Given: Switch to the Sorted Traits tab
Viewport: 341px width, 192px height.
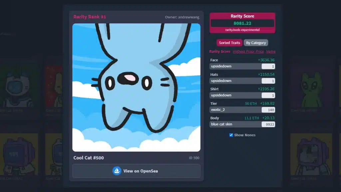Looking at the screenshot, I should coord(229,43).
